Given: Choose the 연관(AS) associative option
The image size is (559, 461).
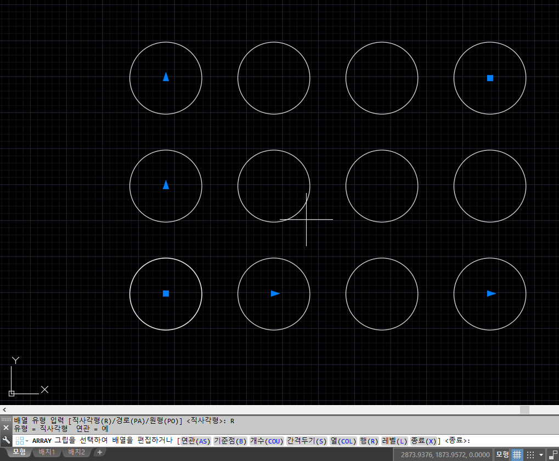Looking at the screenshot, I should pyautogui.click(x=196, y=441).
